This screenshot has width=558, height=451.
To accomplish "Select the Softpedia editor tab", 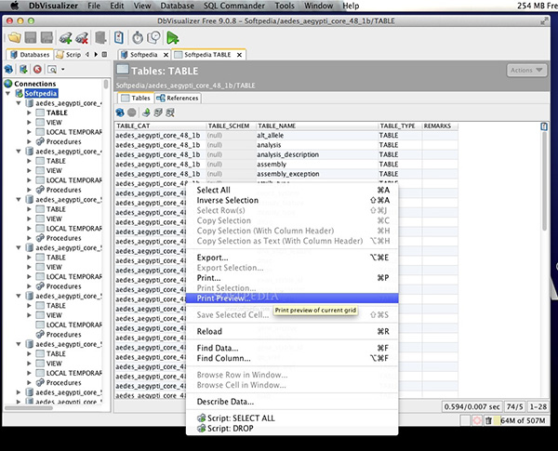I will (x=143, y=55).
